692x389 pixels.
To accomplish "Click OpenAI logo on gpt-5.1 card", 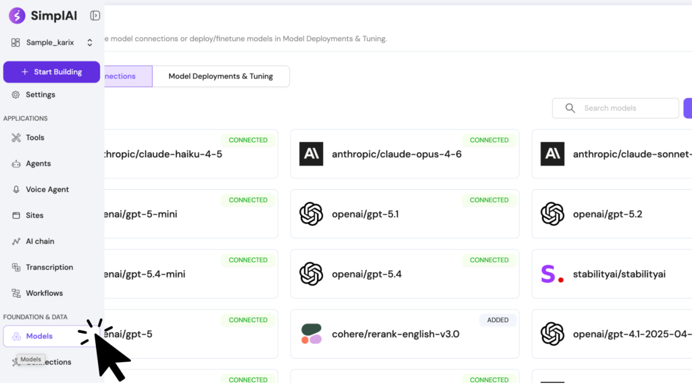I will [x=311, y=214].
